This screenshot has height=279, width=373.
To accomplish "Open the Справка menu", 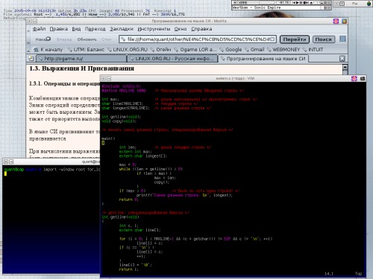I will click(201, 29).
